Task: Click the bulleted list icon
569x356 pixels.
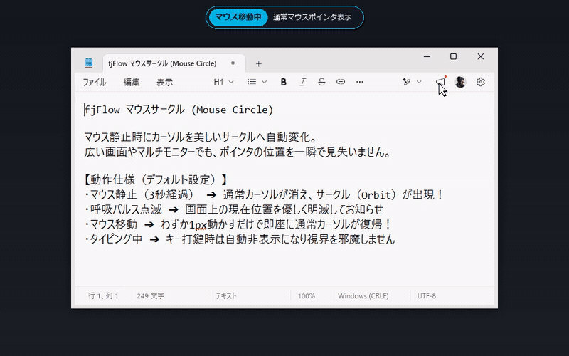Action: click(252, 82)
